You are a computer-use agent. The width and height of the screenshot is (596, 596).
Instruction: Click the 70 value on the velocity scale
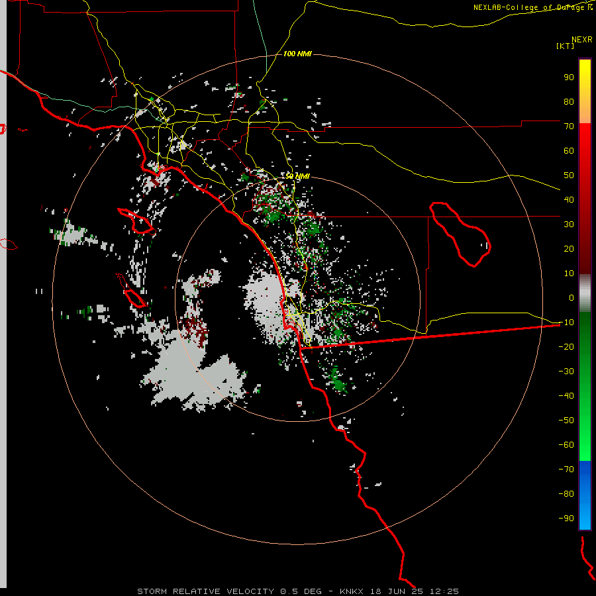tap(569, 126)
